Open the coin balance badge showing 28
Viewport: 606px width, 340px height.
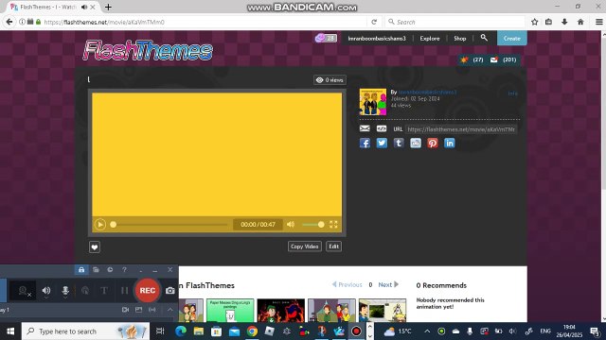[326, 38]
